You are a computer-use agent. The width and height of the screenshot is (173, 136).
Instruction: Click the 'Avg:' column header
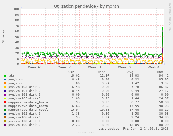click(131, 72)
